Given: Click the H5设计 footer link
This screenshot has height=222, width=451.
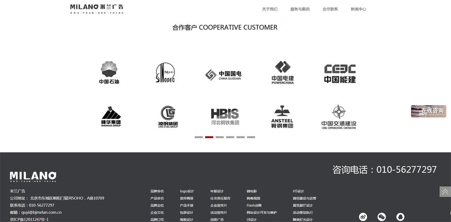Looking at the screenshot, I should [298, 191].
